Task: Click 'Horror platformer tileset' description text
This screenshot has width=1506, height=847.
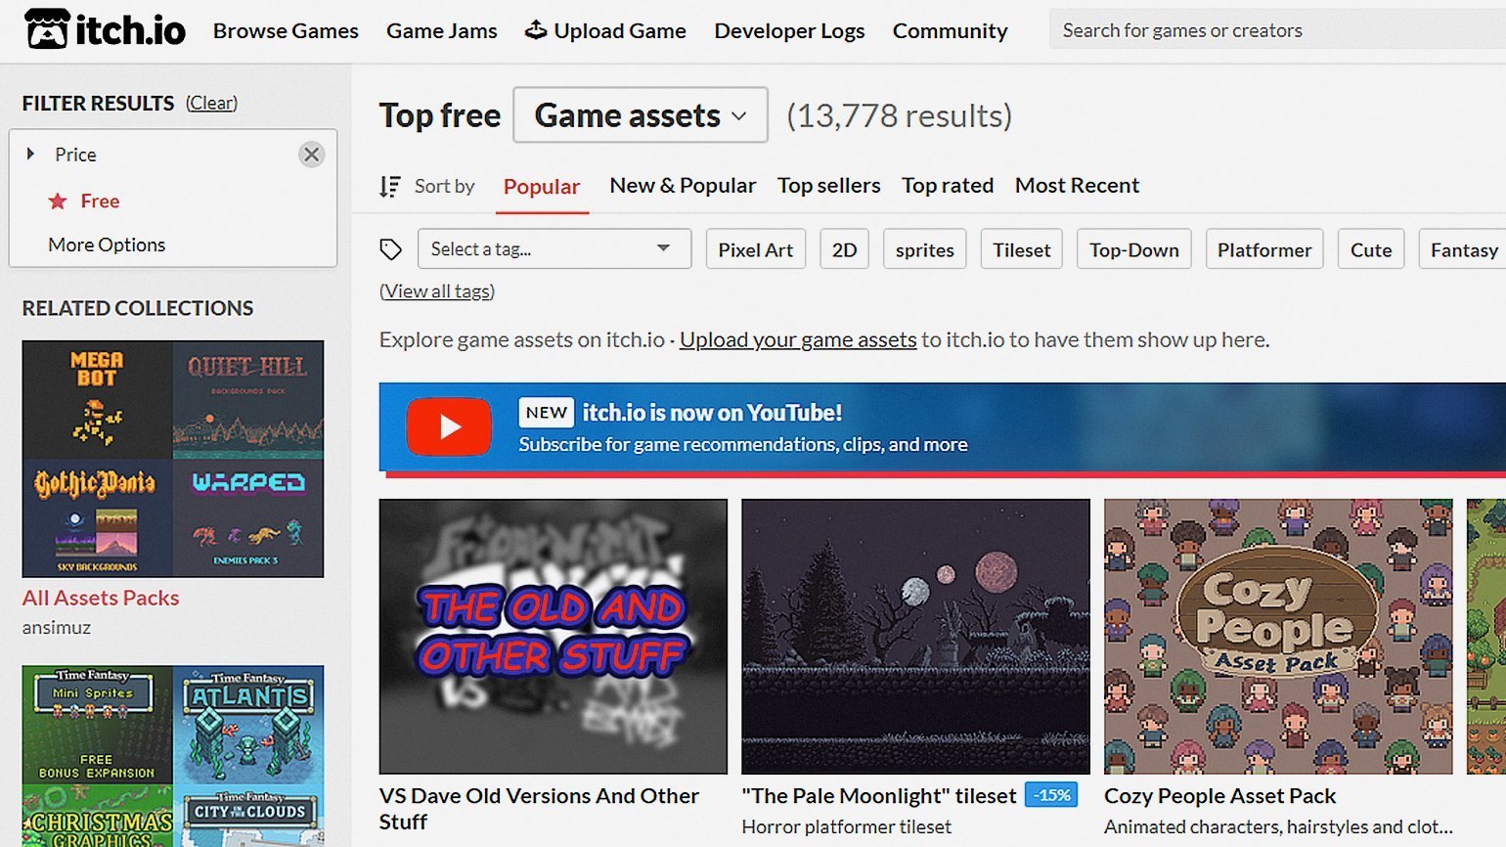Action: coord(846,826)
